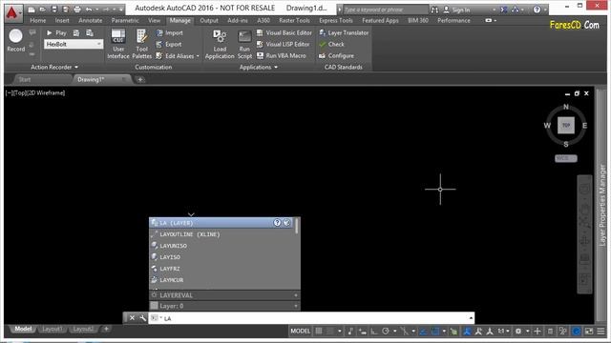Switch to the Output ribbon tab
Viewport: 611px width, 343px height.
(x=209, y=20)
